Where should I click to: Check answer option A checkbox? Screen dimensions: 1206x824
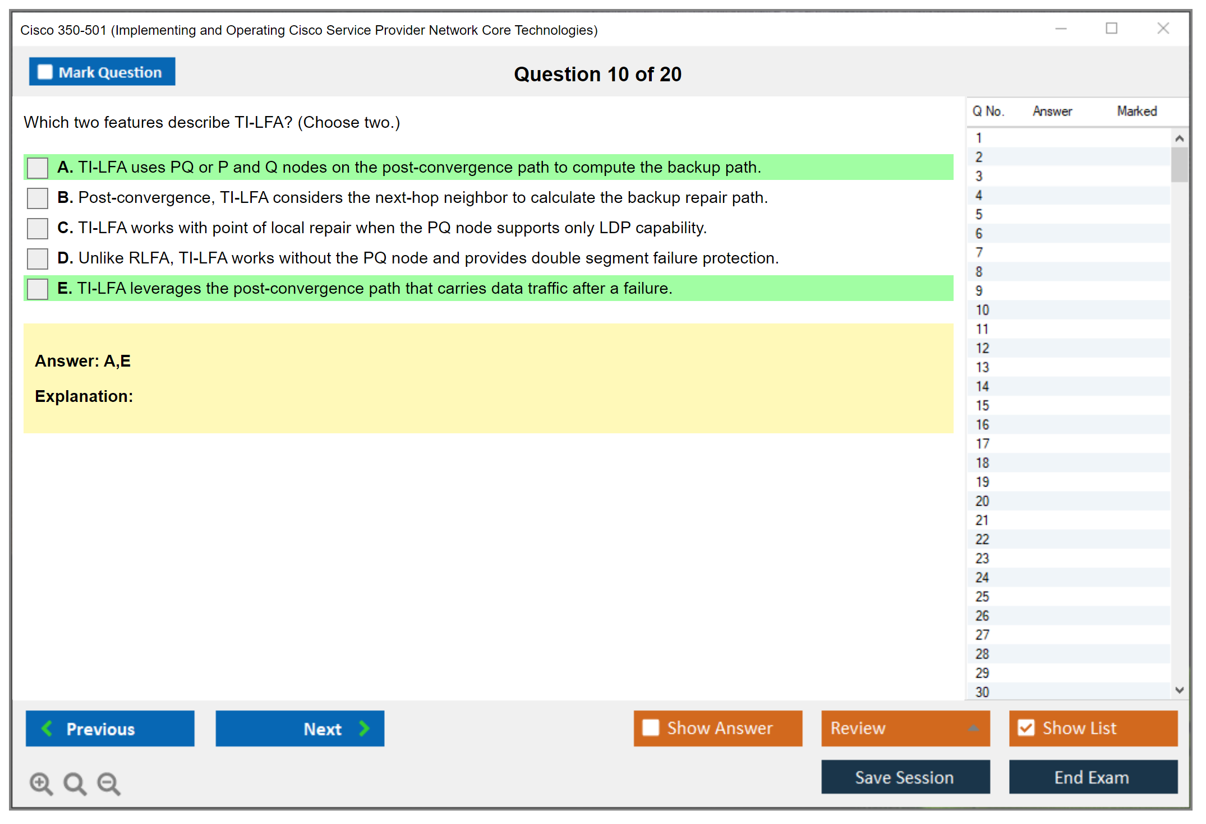click(38, 168)
